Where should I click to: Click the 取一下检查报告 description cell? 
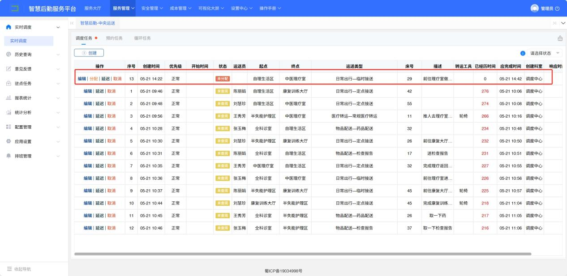[438, 228]
